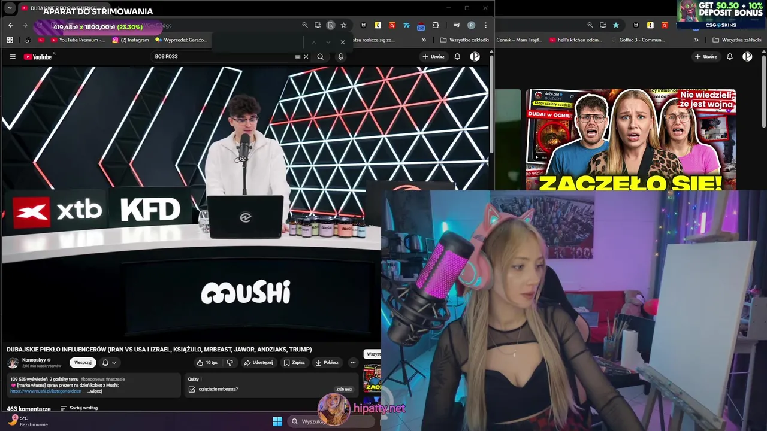Image resolution: width=767 pixels, height=431 pixels.
Task: Open account avatar in left YouTube window
Action: [x=475, y=57]
